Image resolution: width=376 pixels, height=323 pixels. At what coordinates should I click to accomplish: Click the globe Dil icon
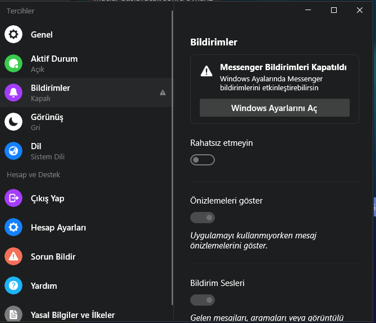click(x=13, y=151)
